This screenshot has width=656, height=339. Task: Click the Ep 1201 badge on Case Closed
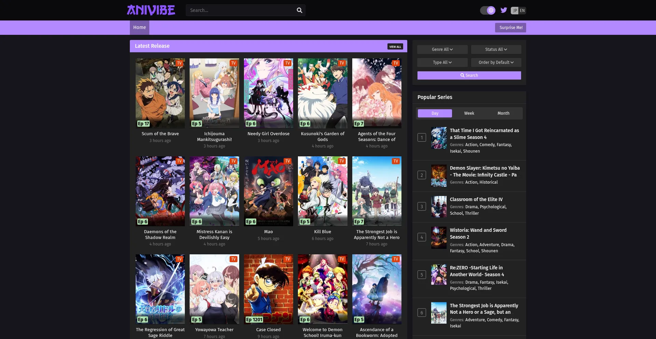(x=255, y=320)
